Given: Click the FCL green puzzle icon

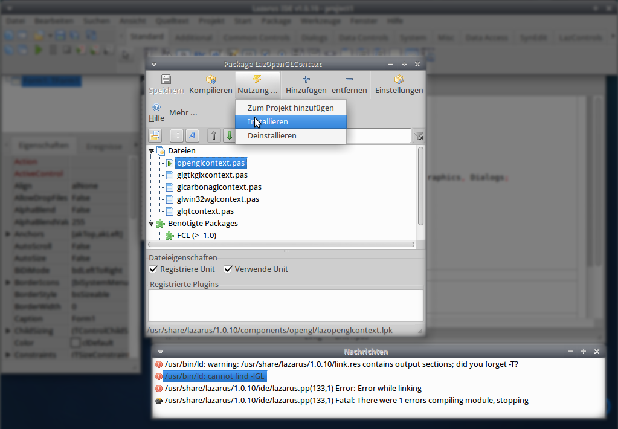Looking at the screenshot, I should [x=170, y=236].
